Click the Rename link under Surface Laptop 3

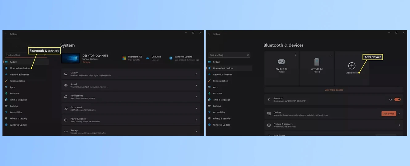click(x=86, y=62)
